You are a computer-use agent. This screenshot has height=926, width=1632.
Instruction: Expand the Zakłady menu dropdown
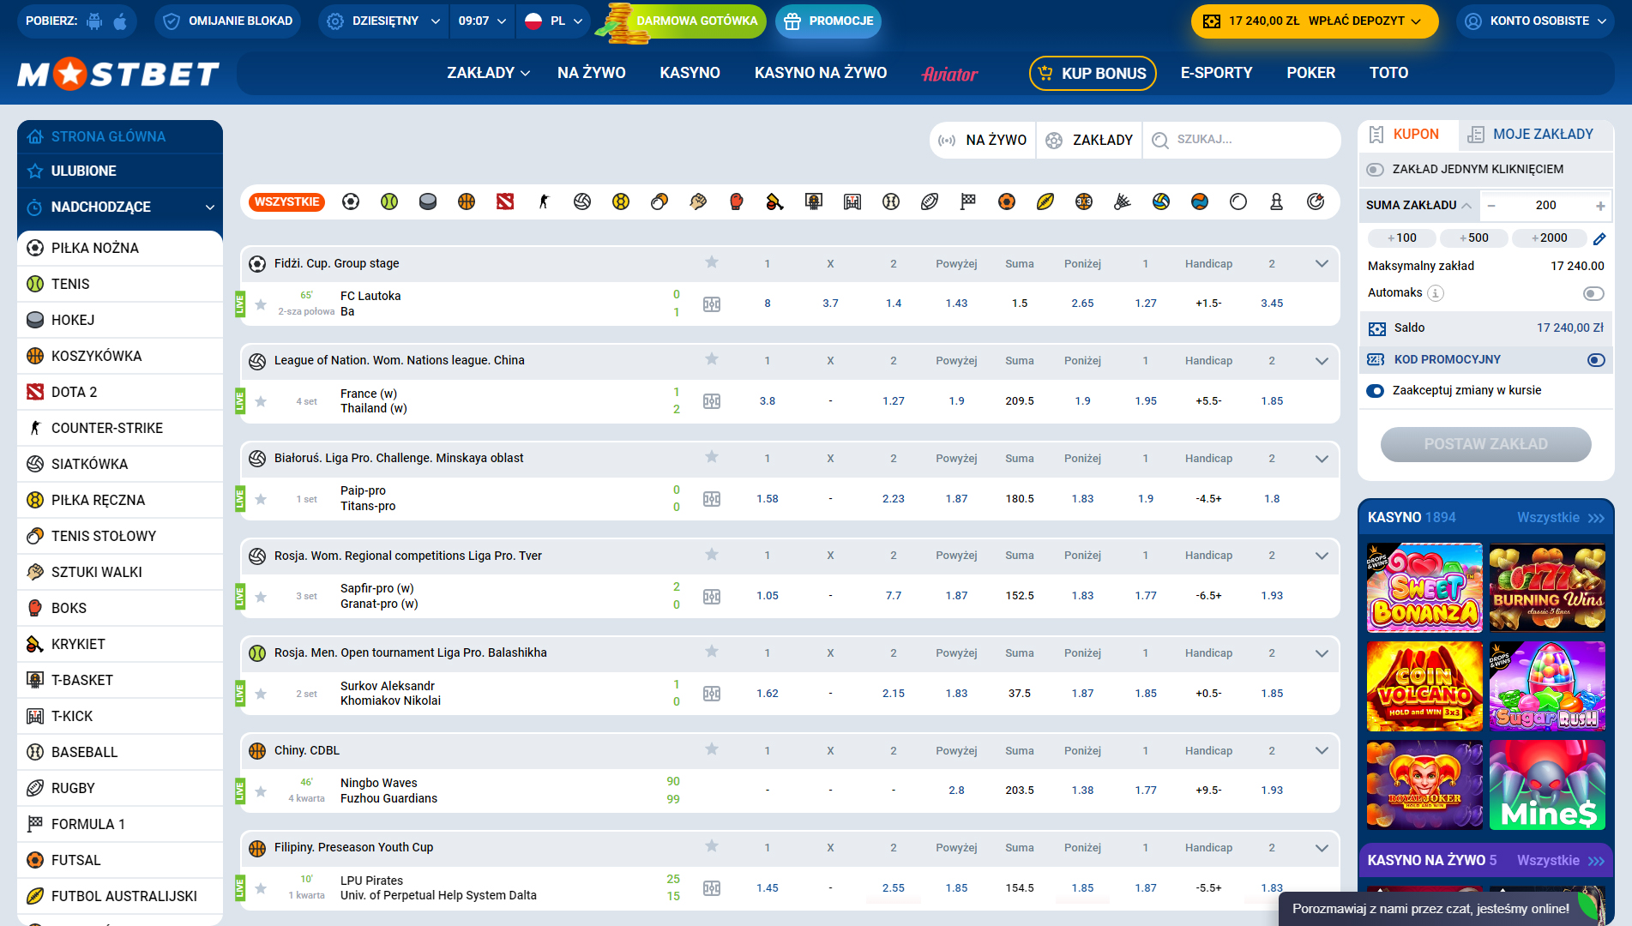[488, 73]
